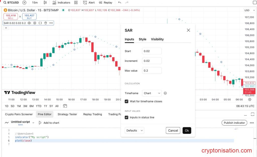
Task: Select YTD time range
Action: 39,106
